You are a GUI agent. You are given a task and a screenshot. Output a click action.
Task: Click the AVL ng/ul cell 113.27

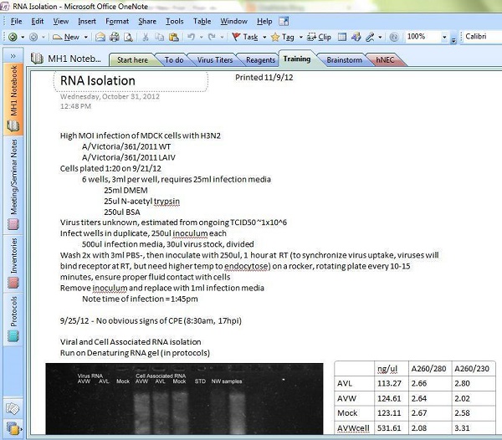[392, 383]
